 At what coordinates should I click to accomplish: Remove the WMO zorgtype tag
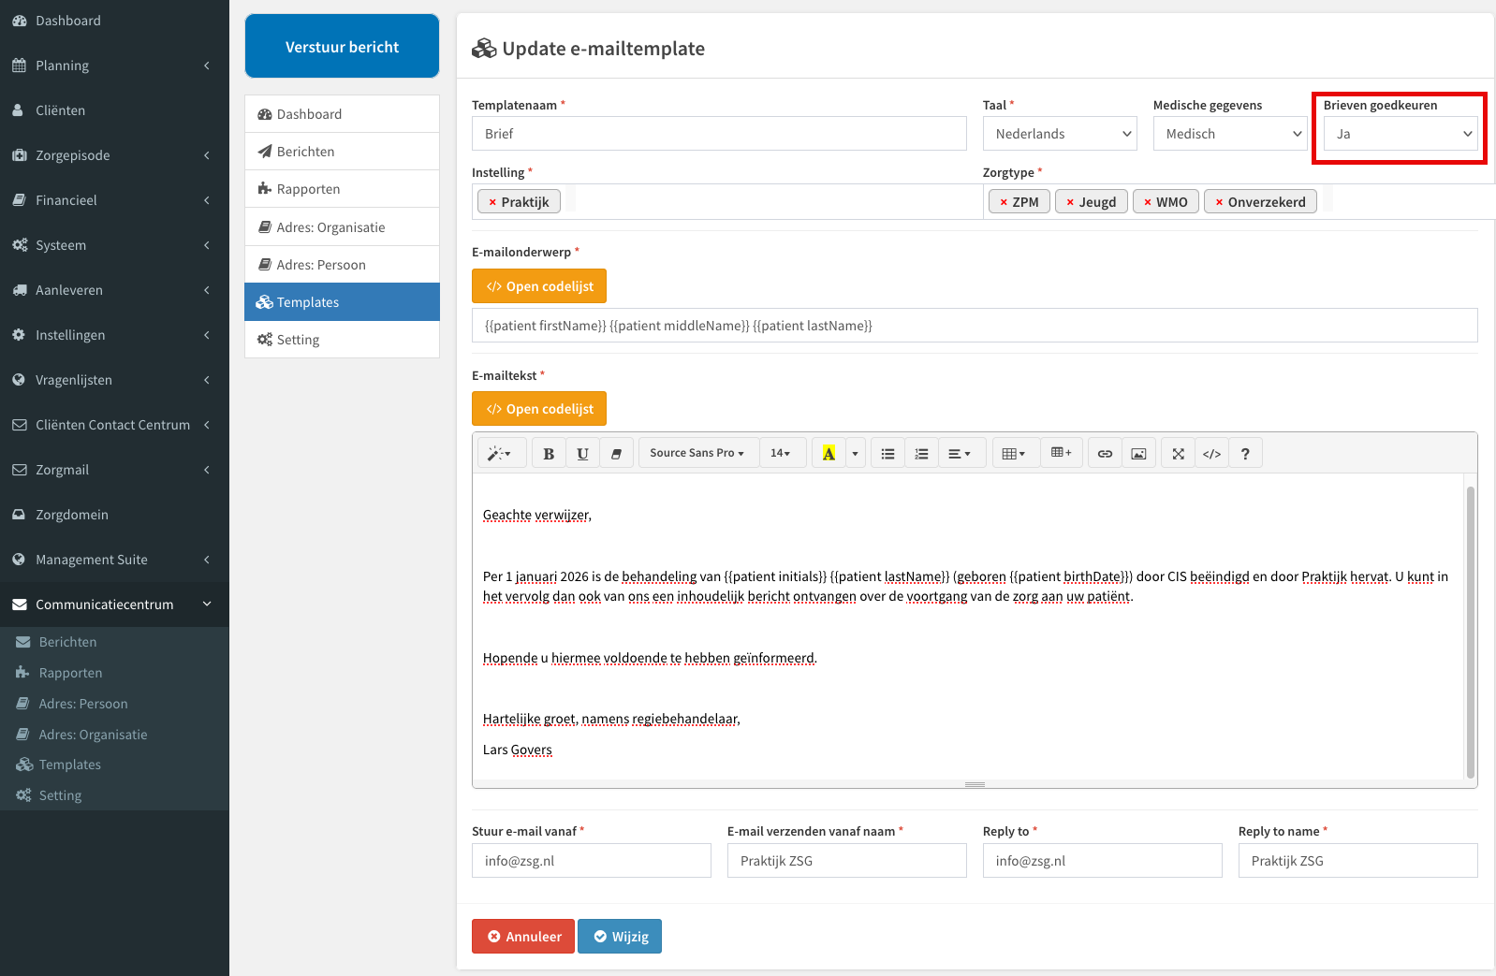(1148, 202)
